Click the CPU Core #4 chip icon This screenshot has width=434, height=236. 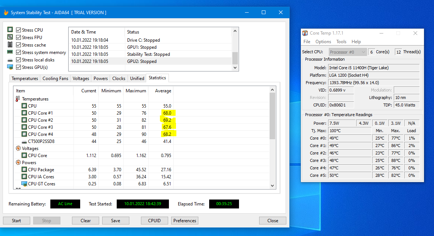24,134
